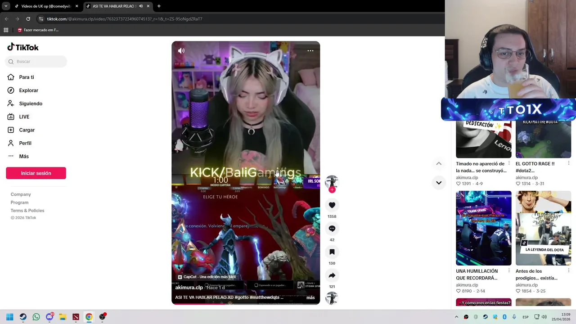Image resolution: width=576 pixels, height=324 pixels.
Task: Open the Program footer link
Action: [19, 202]
